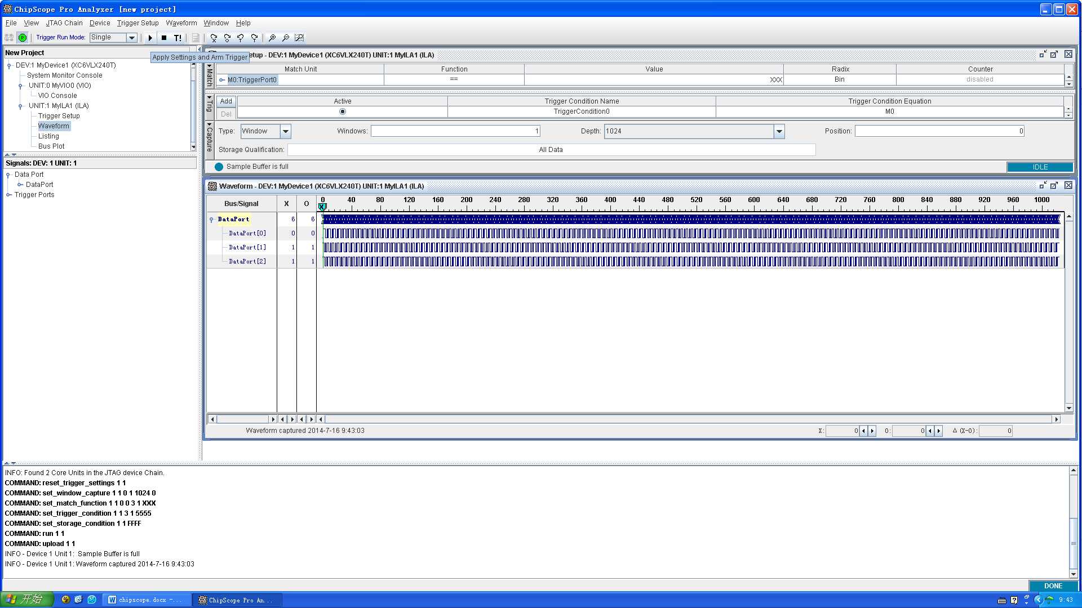This screenshot has height=608, width=1082.
Task: Click the message log scrollbar thumb
Action: tap(1074, 544)
